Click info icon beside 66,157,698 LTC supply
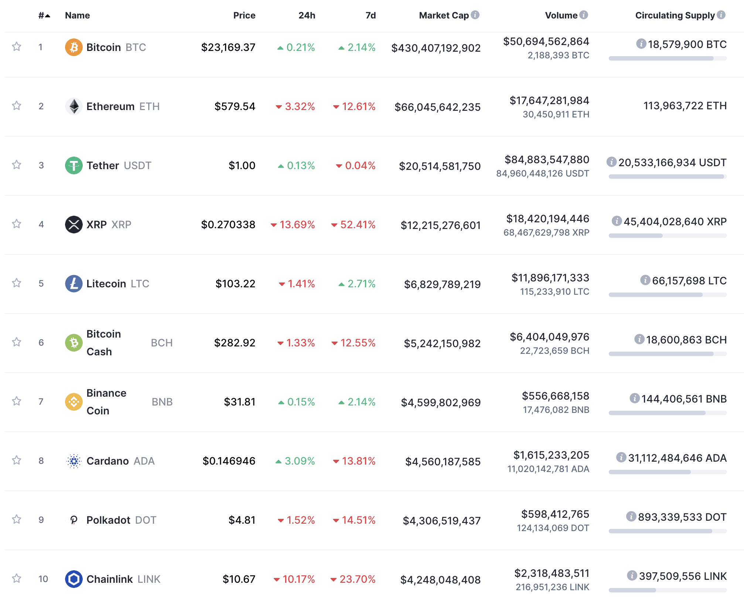The height and width of the screenshot is (602, 744). [645, 280]
